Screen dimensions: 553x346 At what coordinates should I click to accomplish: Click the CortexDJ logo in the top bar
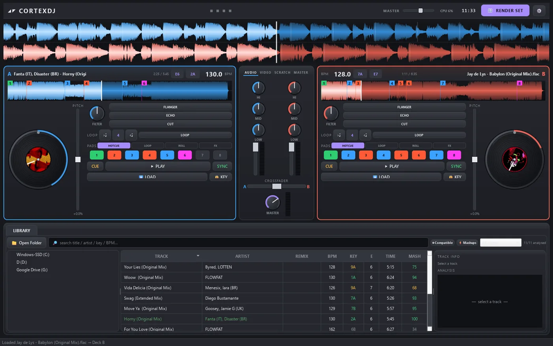point(32,11)
